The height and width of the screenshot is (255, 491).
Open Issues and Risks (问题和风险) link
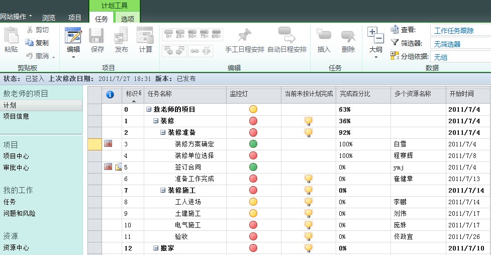20,213
